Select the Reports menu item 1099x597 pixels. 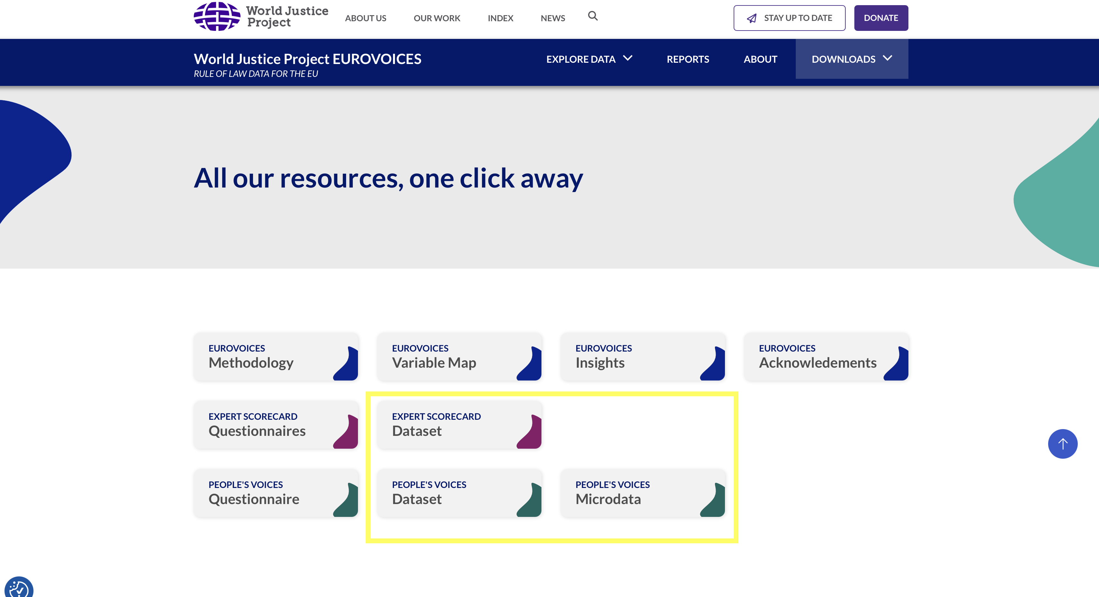tap(688, 59)
